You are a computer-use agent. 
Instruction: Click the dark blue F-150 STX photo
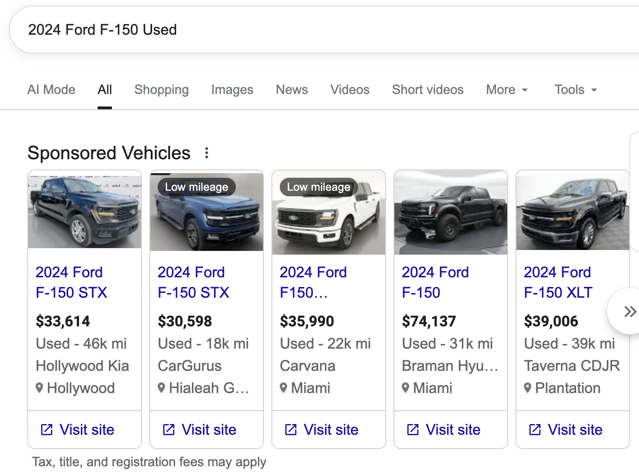click(x=85, y=211)
